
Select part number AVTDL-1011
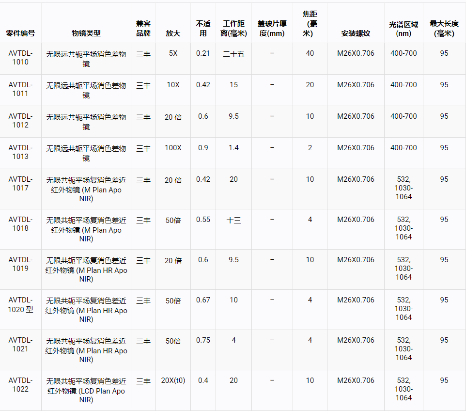[20, 89]
